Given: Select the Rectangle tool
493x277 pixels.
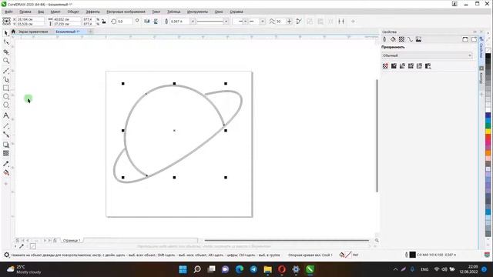Looking at the screenshot, I should pos(6,88).
